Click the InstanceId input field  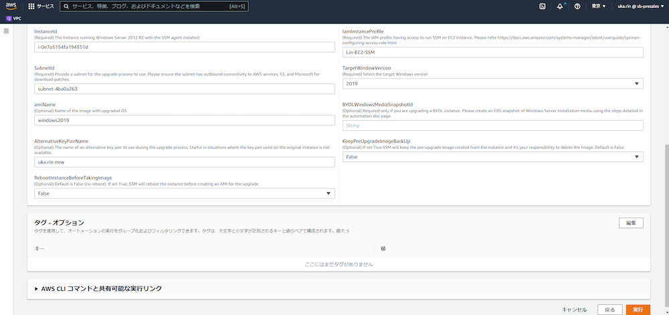click(x=185, y=47)
